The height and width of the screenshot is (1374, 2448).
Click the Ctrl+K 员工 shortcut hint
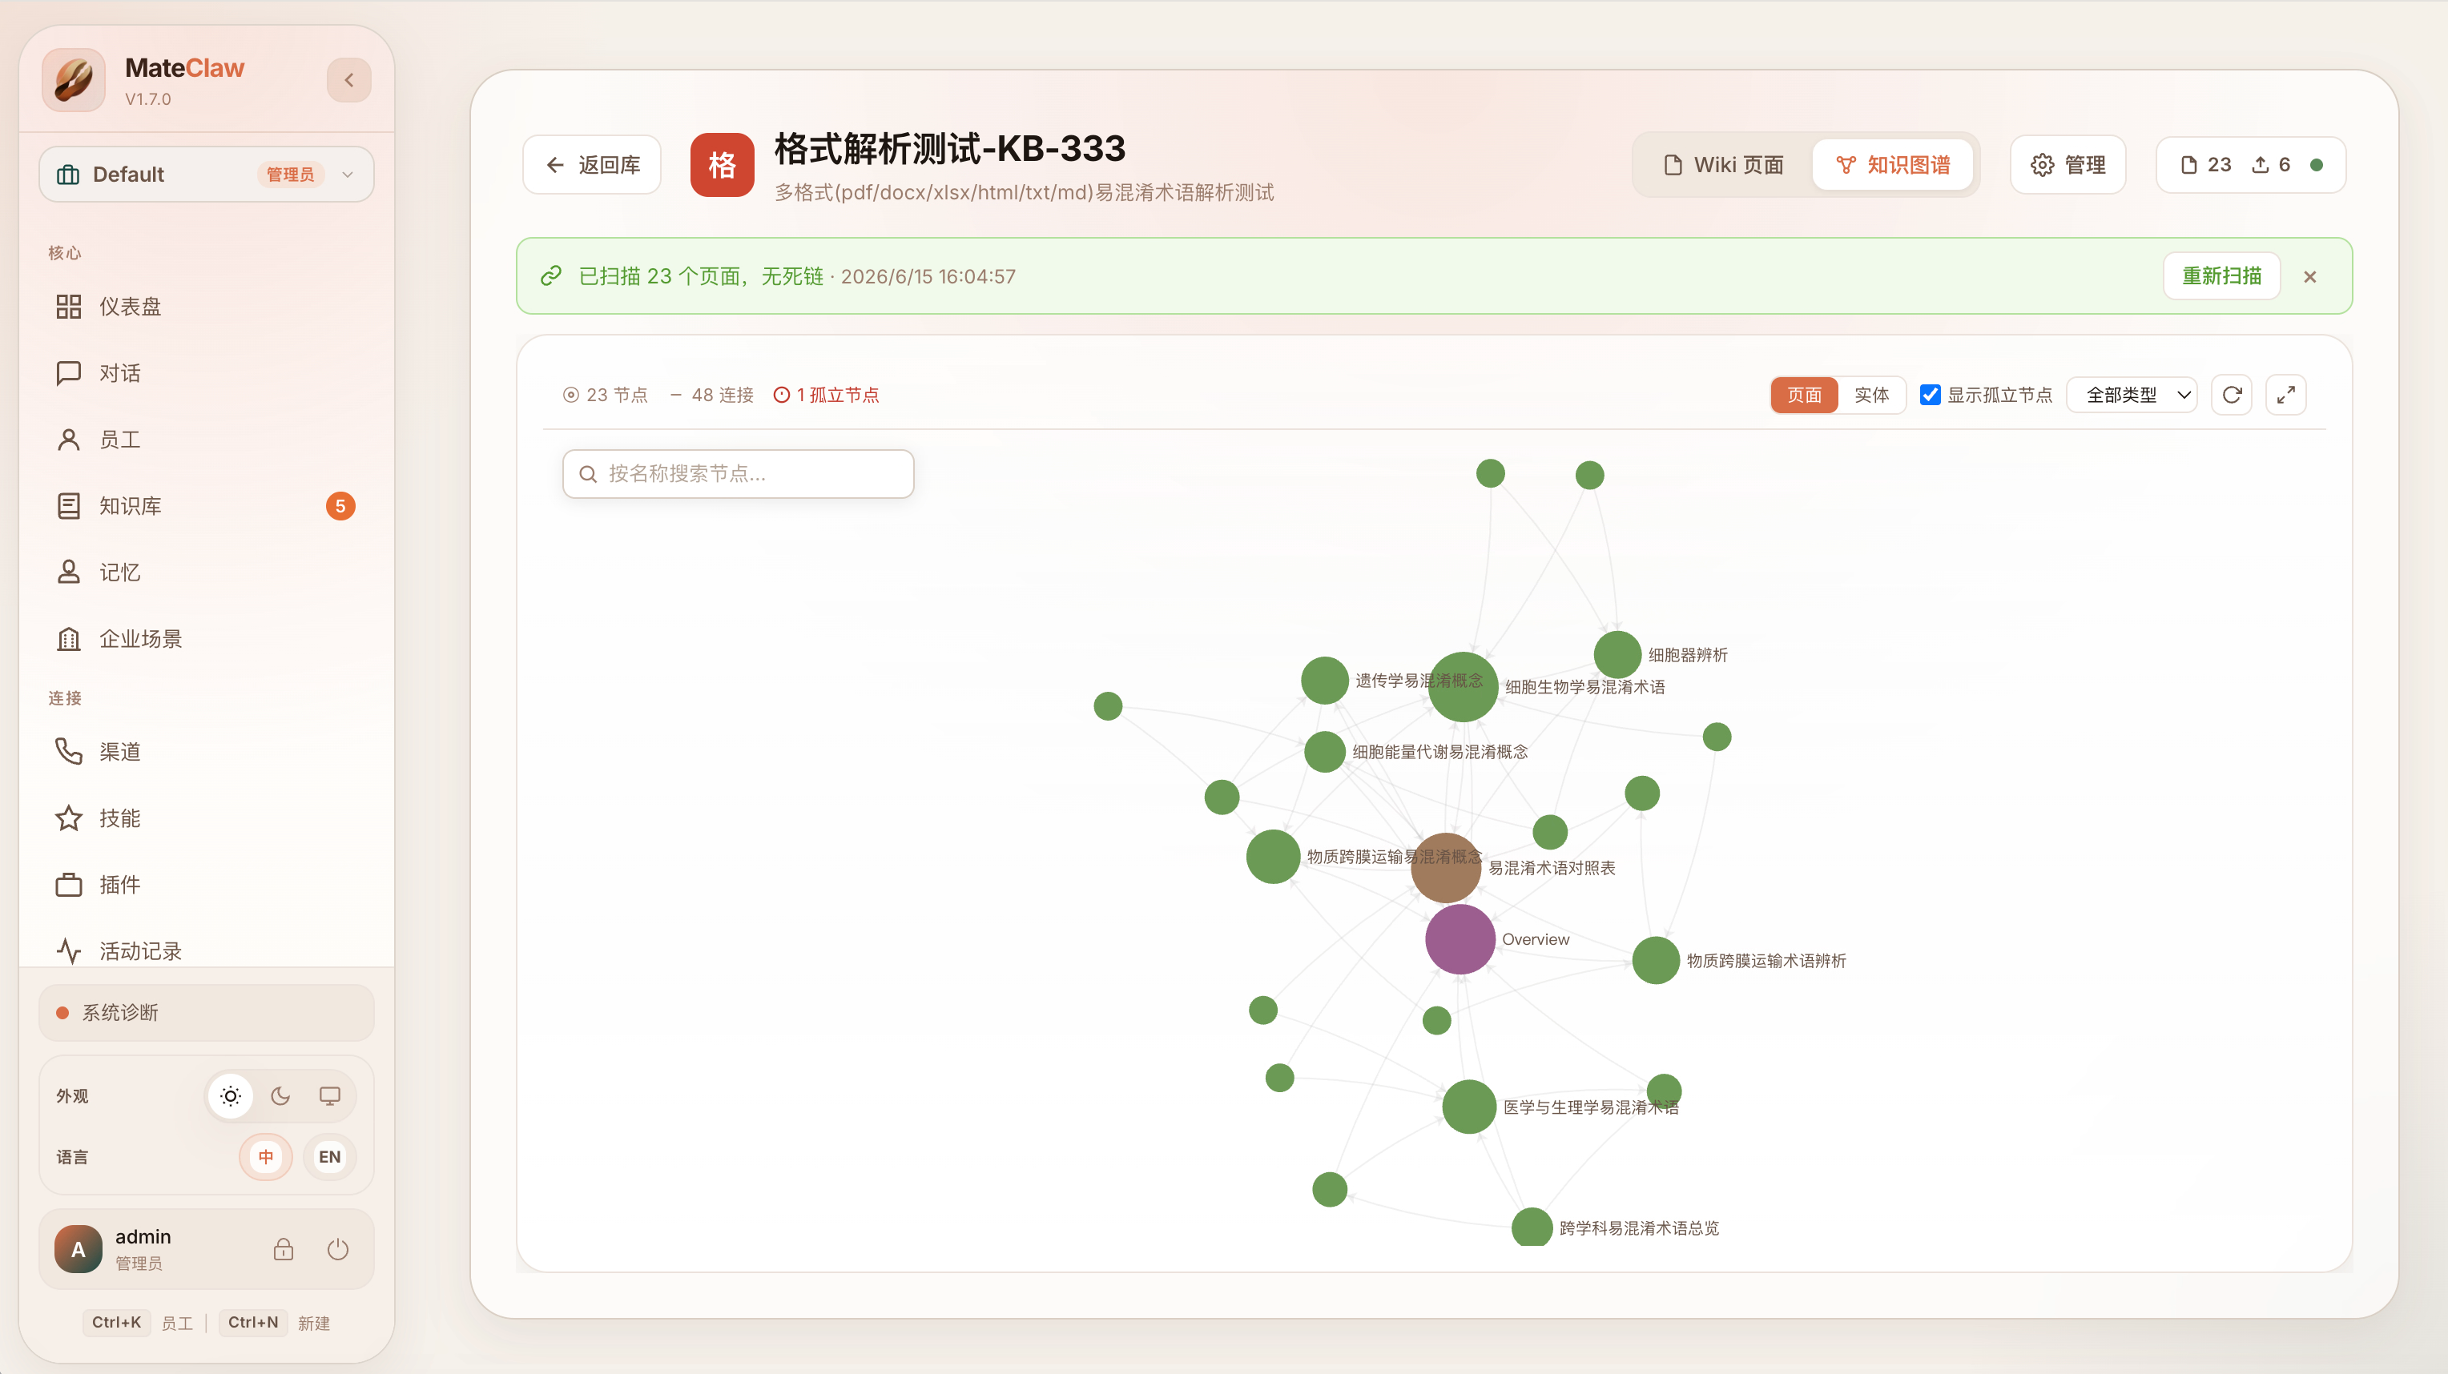[x=139, y=1323]
